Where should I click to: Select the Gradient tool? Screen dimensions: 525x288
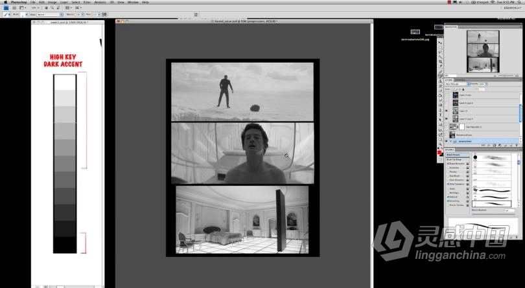point(440,96)
